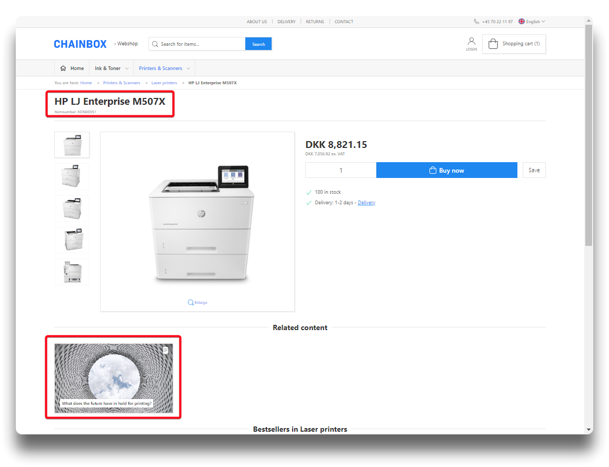Focus the Search for items field
609x467 pixels.
pyautogui.click(x=197, y=44)
